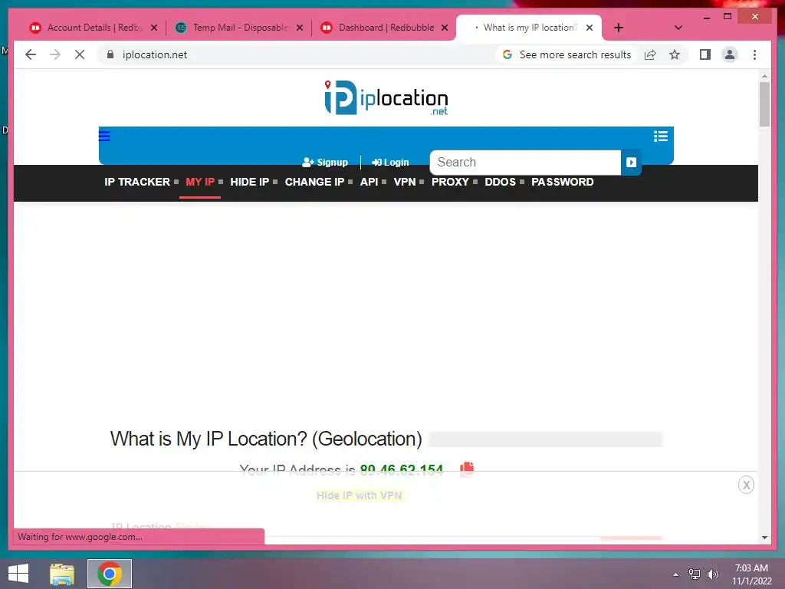This screenshot has width=785, height=589.
Task: Copy the IP address with copy icon
Action: click(x=467, y=469)
